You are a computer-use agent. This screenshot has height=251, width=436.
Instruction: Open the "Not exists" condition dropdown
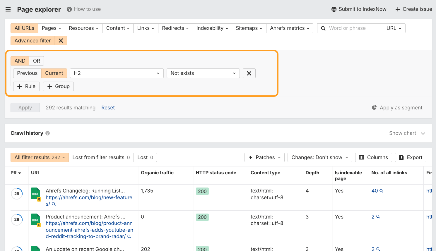tap(203, 73)
